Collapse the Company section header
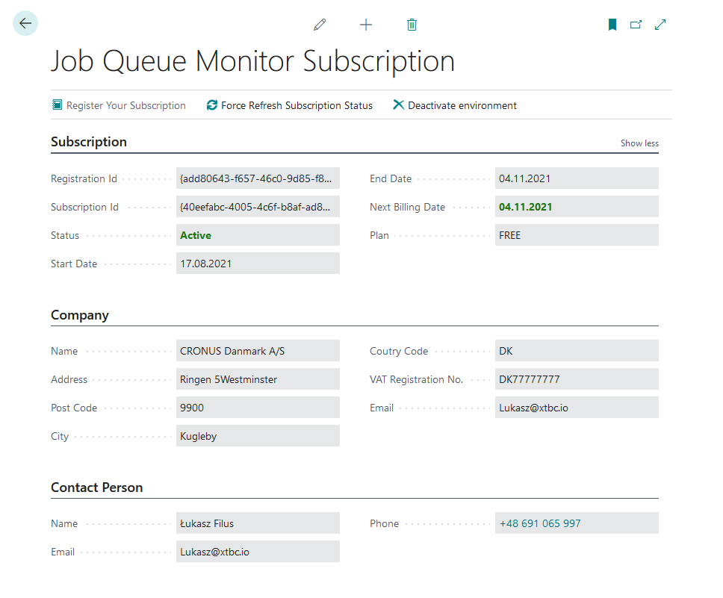The image size is (723, 598). click(80, 315)
